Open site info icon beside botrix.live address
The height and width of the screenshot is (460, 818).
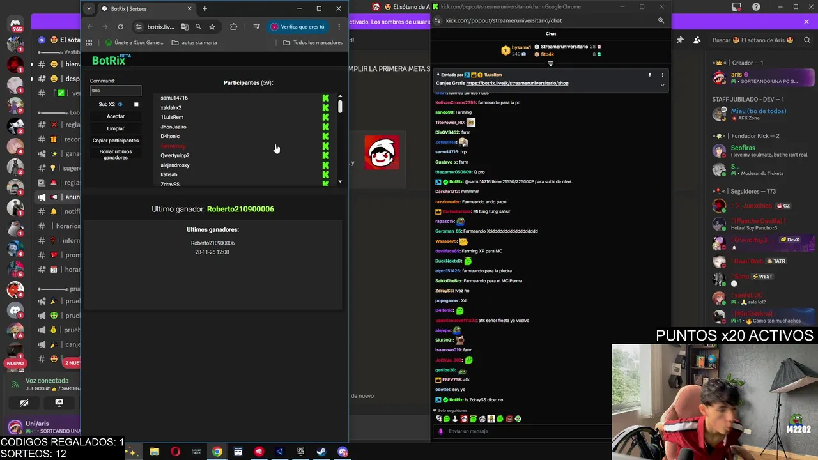pyautogui.click(x=139, y=27)
